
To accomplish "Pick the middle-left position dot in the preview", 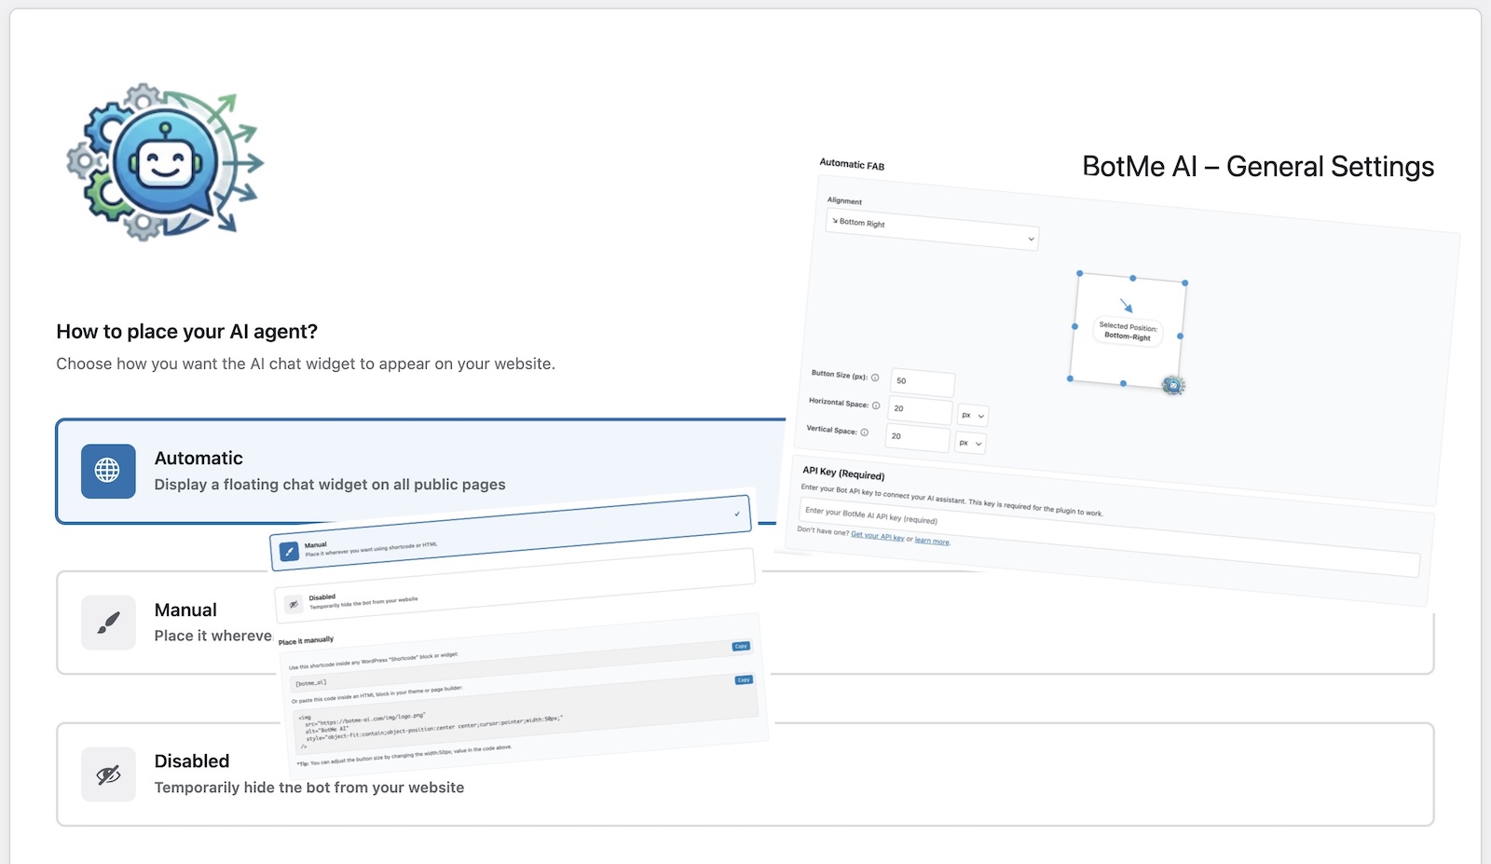I will tap(1074, 326).
